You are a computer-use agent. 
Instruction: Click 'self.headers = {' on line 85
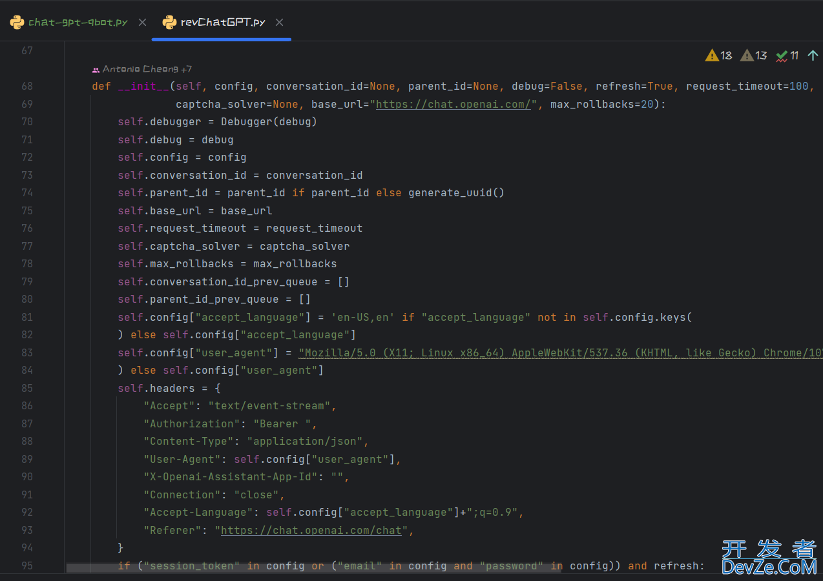169,388
